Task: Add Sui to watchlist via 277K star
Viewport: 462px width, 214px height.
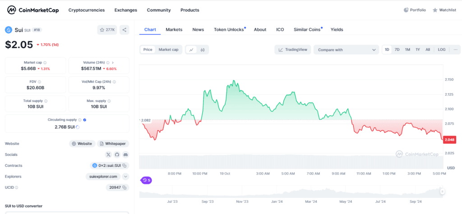Action: [x=107, y=30]
